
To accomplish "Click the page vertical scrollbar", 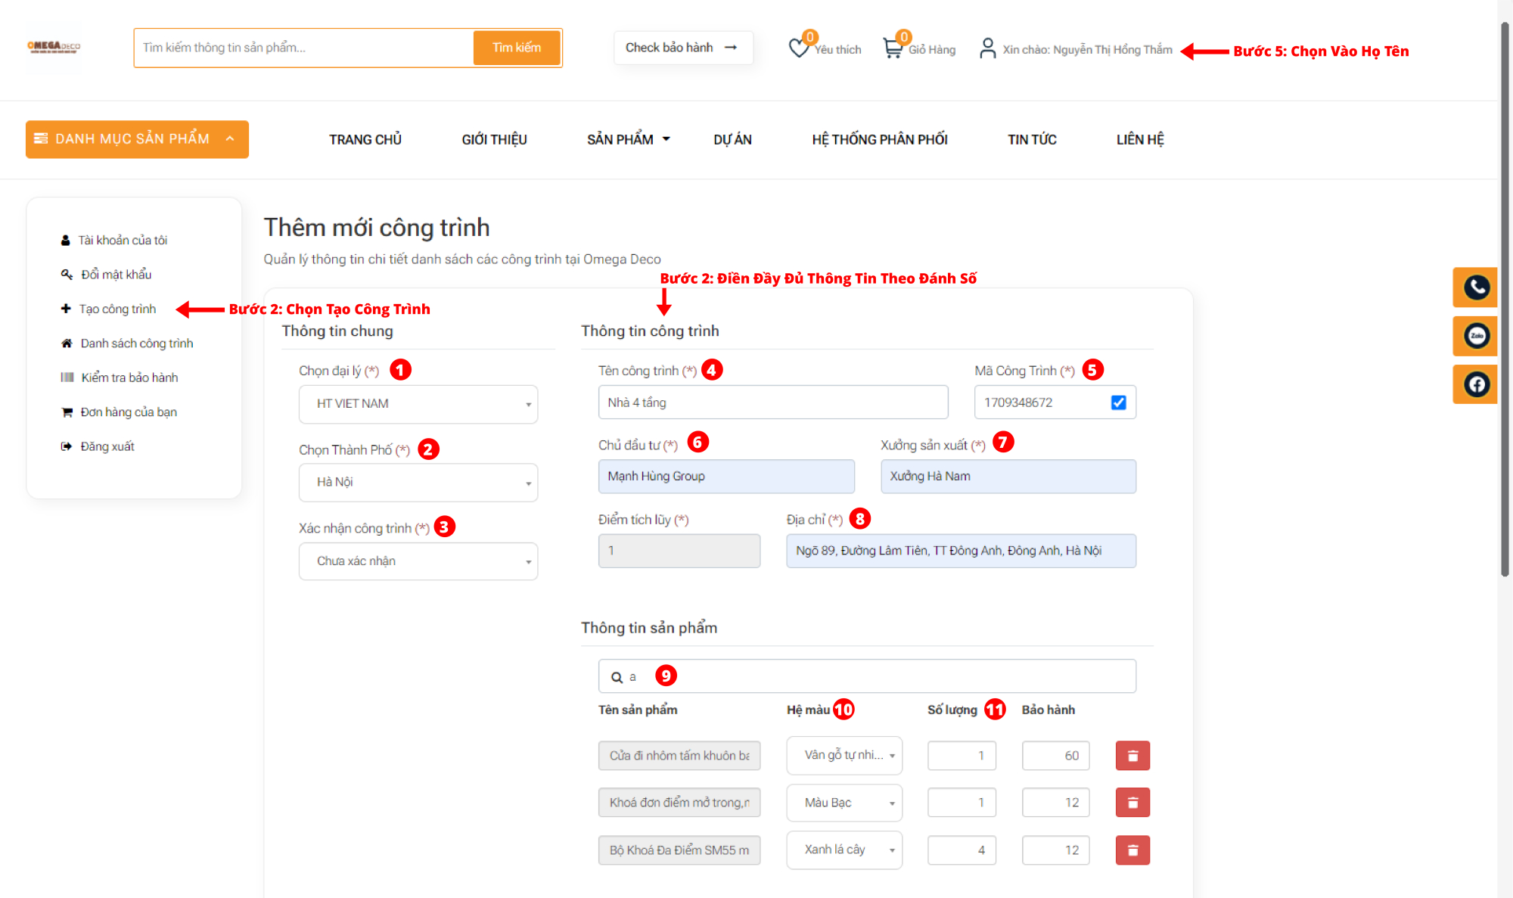I will coord(1505,299).
